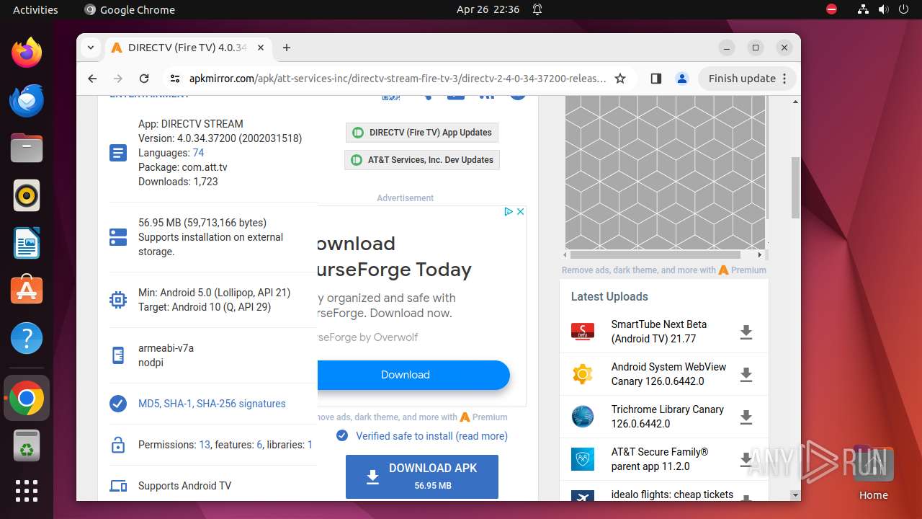Click the Premium link under the sidebar ad
922x519 pixels.
coord(748,270)
